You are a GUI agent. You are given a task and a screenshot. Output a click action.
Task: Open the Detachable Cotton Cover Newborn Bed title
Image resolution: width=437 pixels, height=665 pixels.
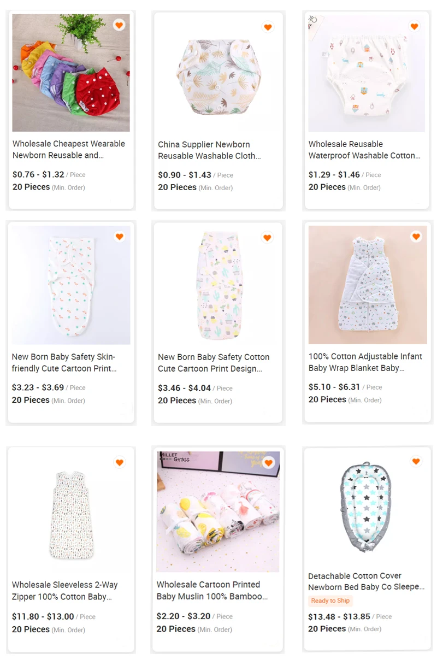(365, 581)
